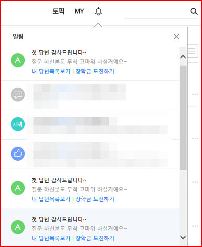Image resolution: width=202 pixels, height=247 pixels.
Task: Select the gray speech bubble comment icon
Action: (18, 95)
